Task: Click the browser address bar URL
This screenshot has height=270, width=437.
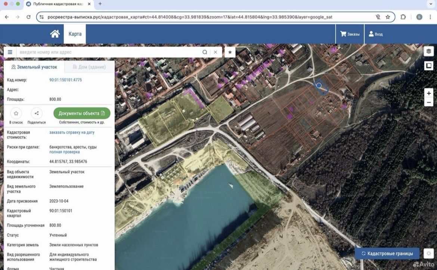Action: 190,17
